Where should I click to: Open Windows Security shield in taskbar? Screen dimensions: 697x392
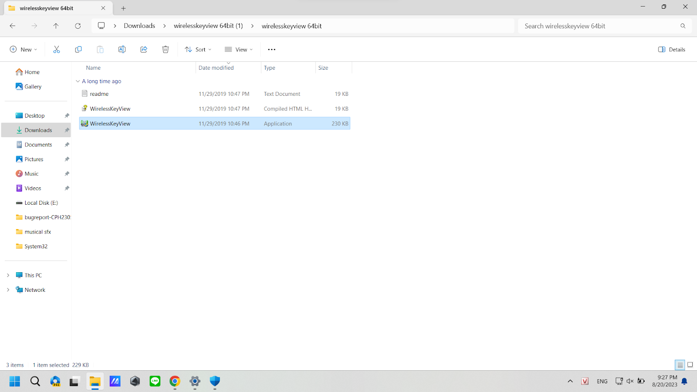tap(215, 382)
